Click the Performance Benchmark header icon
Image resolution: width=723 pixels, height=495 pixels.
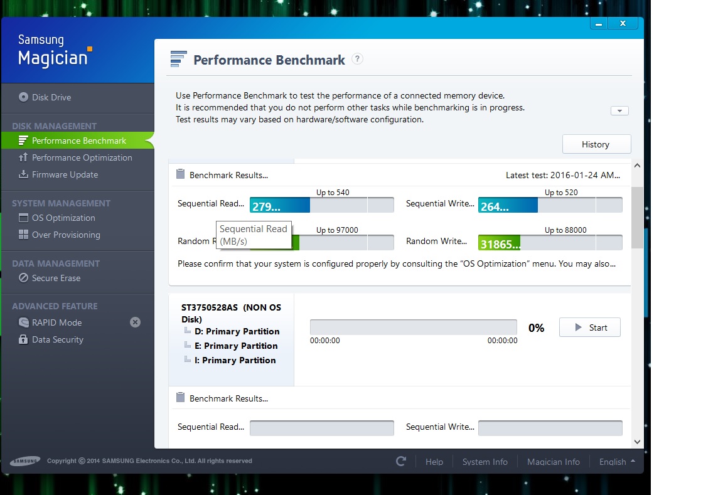coord(178,59)
